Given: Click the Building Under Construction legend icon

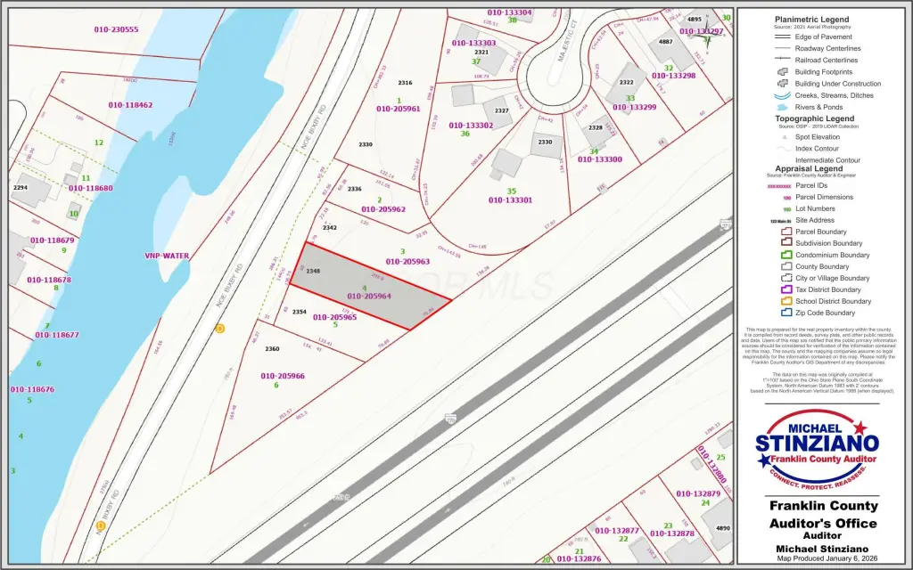Looking at the screenshot, I should [x=782, y=84].
